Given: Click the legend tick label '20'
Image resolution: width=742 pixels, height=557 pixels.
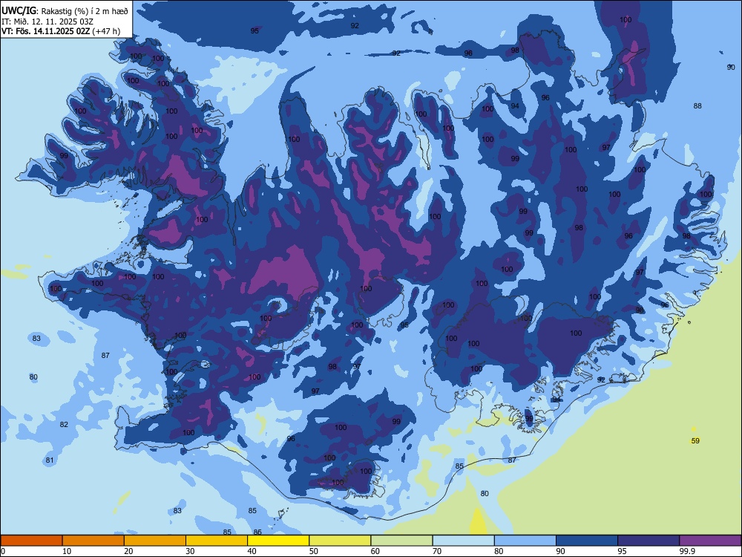Looking at the screenshot, I should [x=128, y=551].
